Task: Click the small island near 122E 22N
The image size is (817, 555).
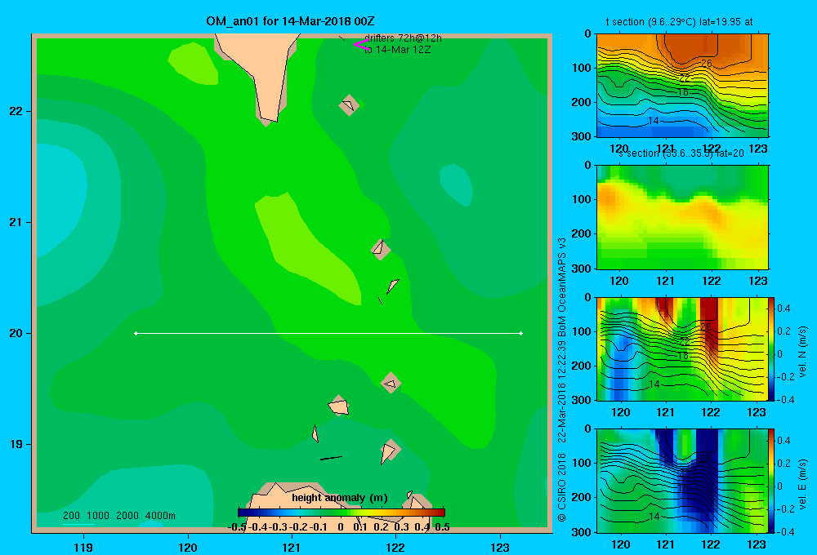Action: [x=349, y=105]
